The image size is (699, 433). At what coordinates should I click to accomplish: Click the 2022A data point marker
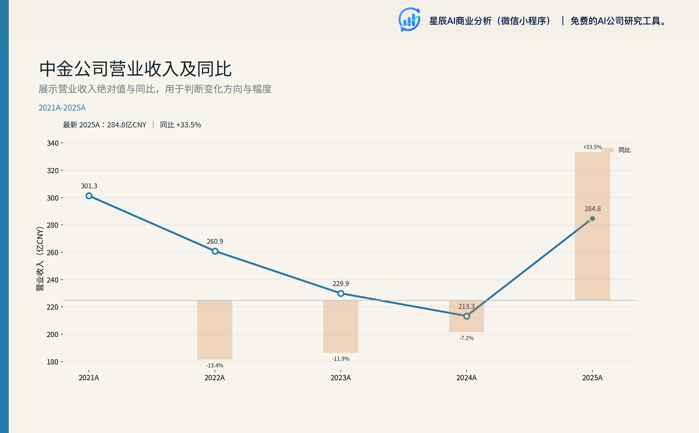[x=215, y=251]
